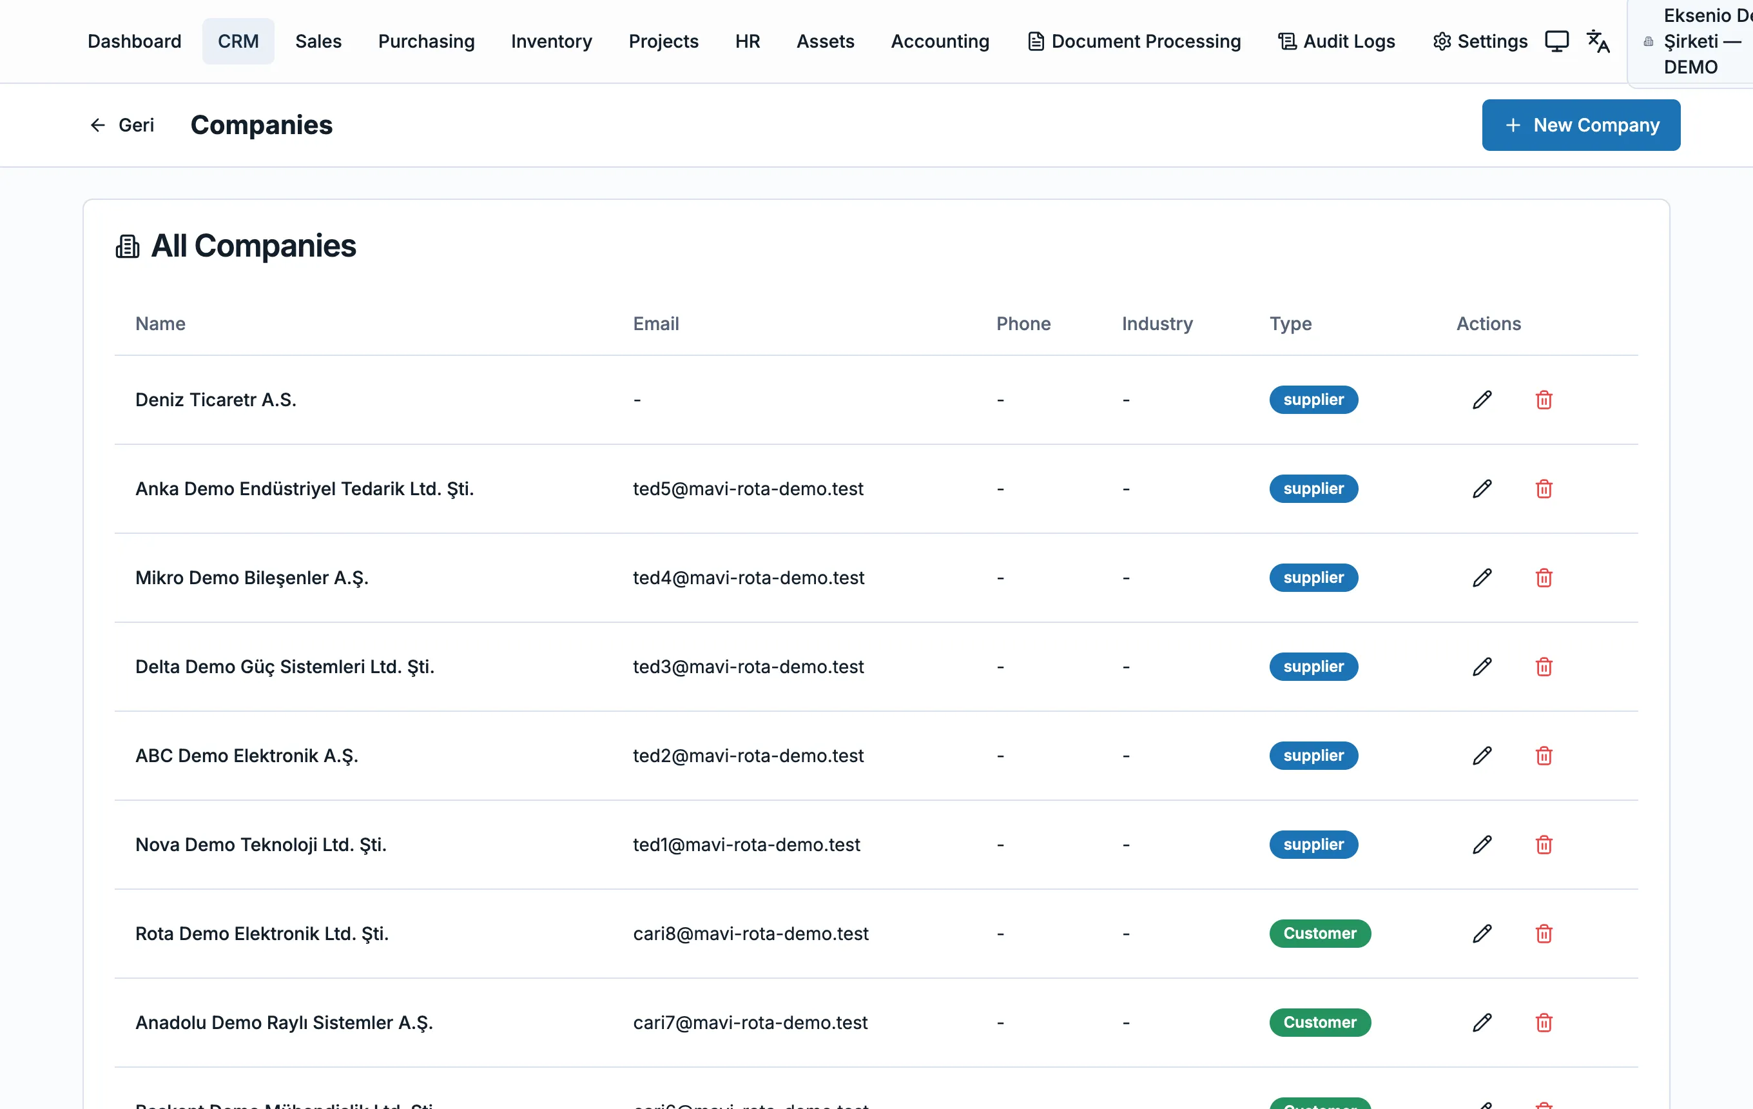Delete Mikro Demo Bileşenler A.Ş. company
This screenshot has width=1753, height=1109.
(1544, 578)
